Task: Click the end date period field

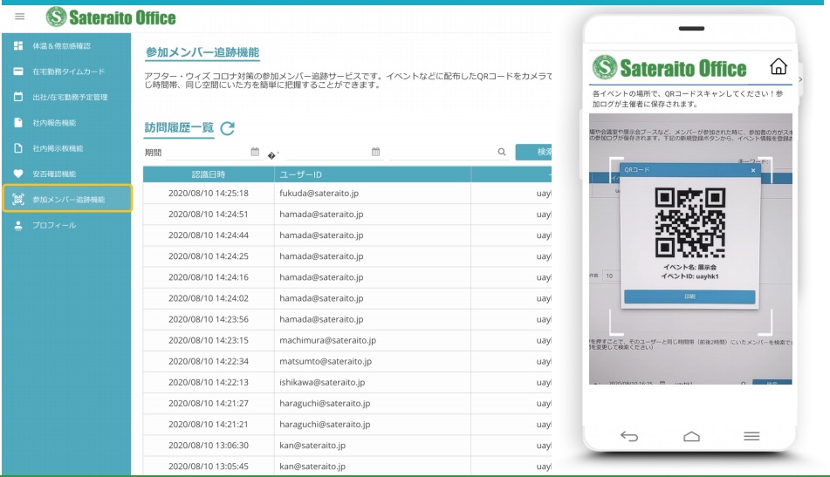Action: click(334, 153)
